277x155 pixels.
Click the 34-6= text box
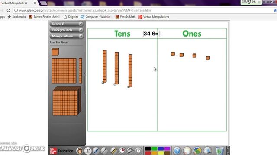coord(151,34)
